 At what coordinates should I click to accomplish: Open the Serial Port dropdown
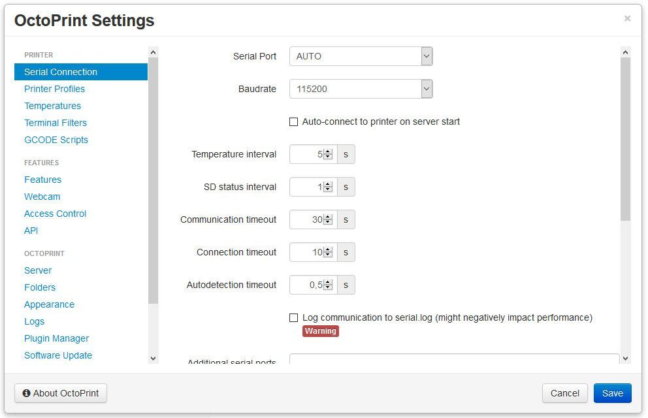coord(361,56)
